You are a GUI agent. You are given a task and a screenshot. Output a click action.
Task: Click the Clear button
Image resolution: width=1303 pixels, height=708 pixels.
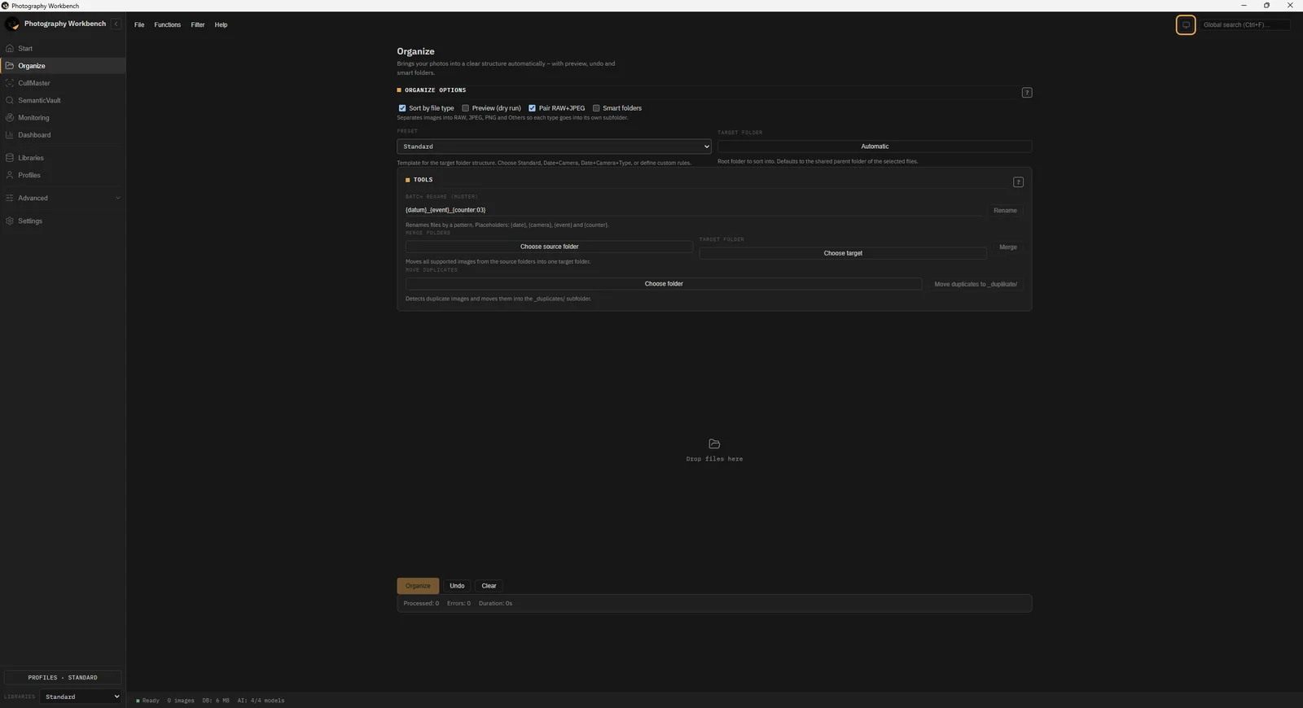pos(489,586)
